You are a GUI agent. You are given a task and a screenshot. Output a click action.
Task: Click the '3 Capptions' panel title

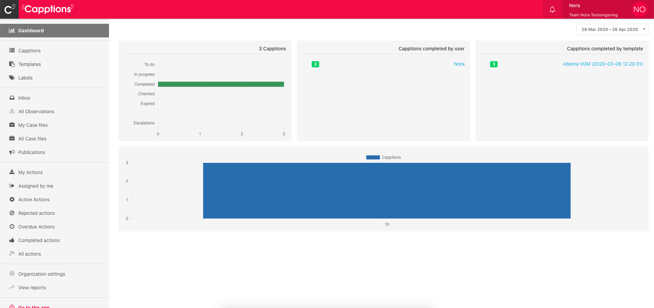click(272, 49)
